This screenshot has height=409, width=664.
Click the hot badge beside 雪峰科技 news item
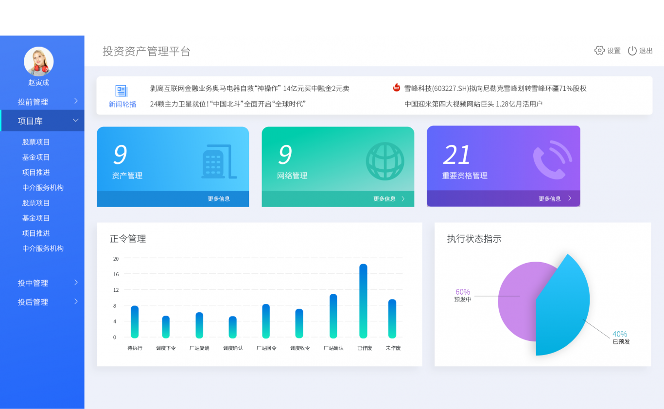click(x=395, y=88)
